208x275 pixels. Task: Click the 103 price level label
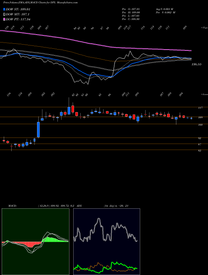coord(200,125)
